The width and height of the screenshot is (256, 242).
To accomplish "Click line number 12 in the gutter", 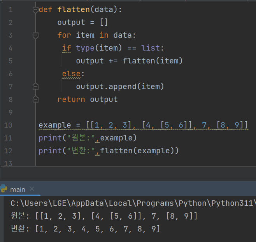I will pos(8,151).
